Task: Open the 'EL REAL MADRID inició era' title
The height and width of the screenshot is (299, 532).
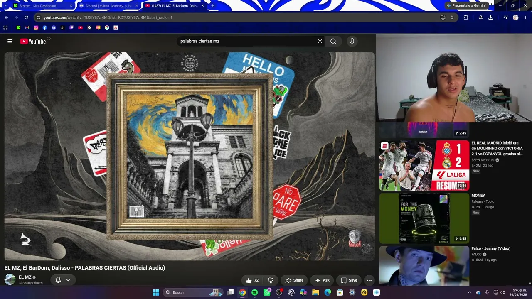Action: click(497, 148)
